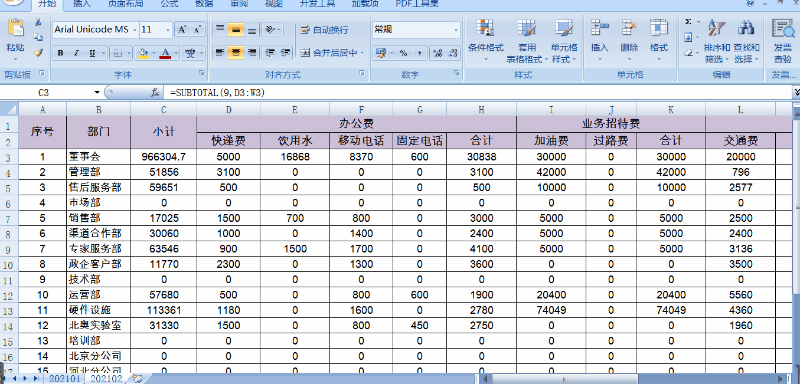Viewport: 800px width, 384px height.
Task: Click the italic formatting icon
Action: 76,52
